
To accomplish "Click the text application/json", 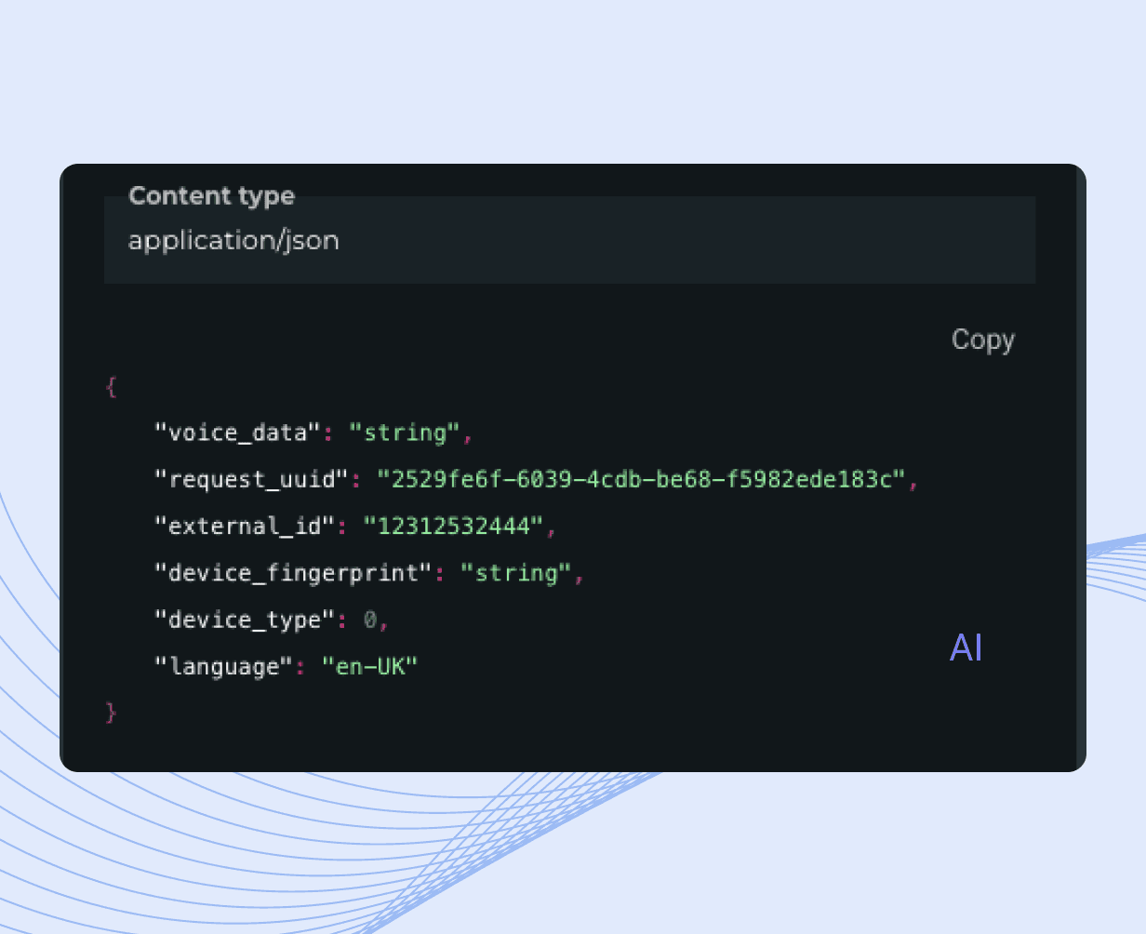I will pyautogui.click(x=233, y=241).
